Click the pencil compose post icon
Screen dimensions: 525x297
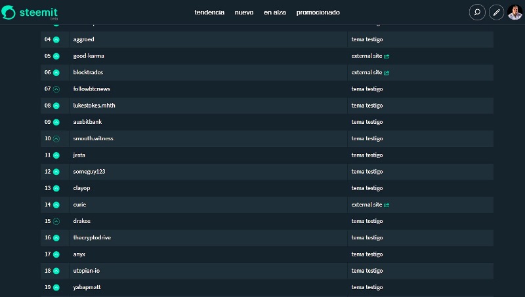496,12
